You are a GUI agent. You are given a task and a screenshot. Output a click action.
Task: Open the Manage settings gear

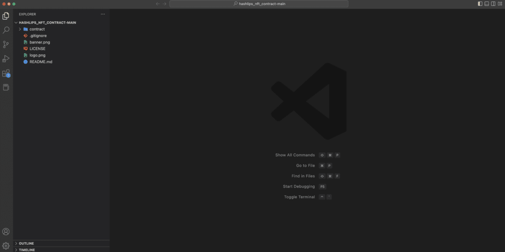pos(6,246)
